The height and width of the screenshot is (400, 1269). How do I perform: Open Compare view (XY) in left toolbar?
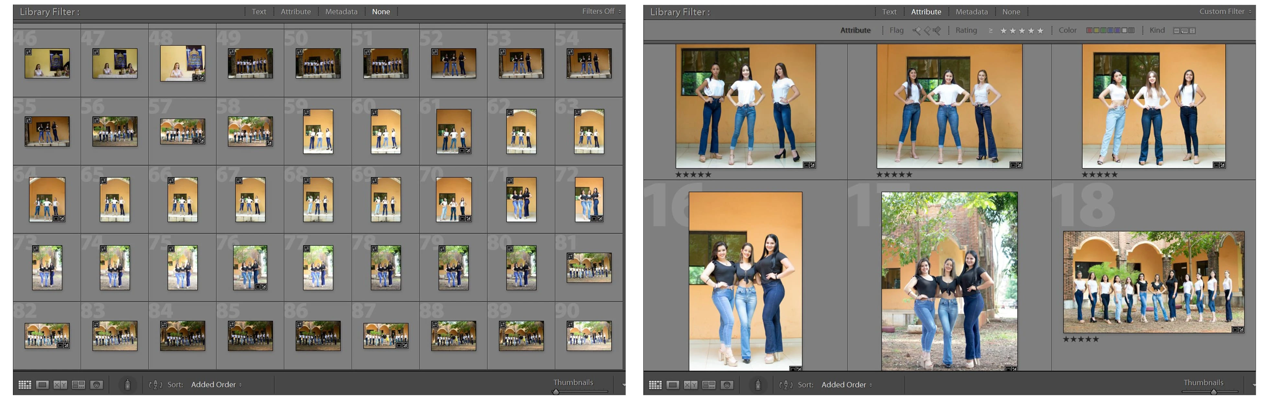coord(60,385)
